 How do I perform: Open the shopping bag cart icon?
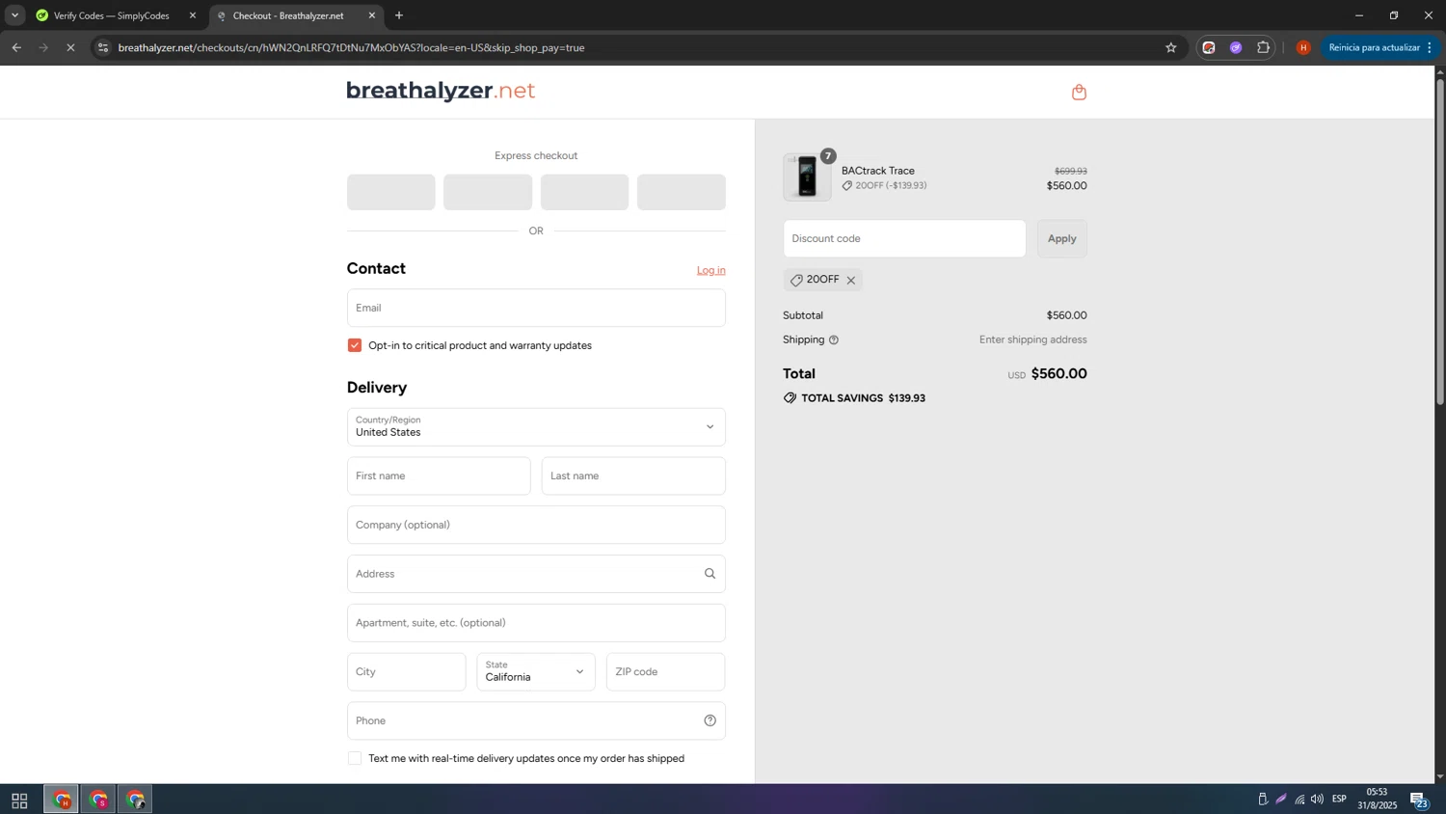point(1079,92)
